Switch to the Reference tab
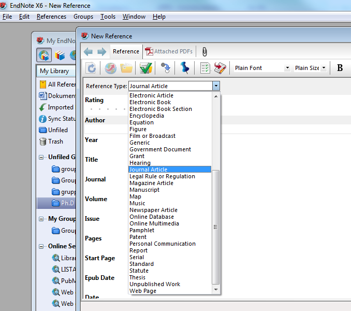Image resolution: width=351 pixels, height=311 pixels. pyautogui.click(x=126, y=51)
